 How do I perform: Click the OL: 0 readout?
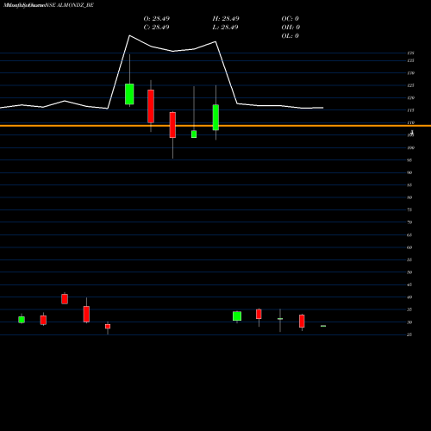click(290, 36)
